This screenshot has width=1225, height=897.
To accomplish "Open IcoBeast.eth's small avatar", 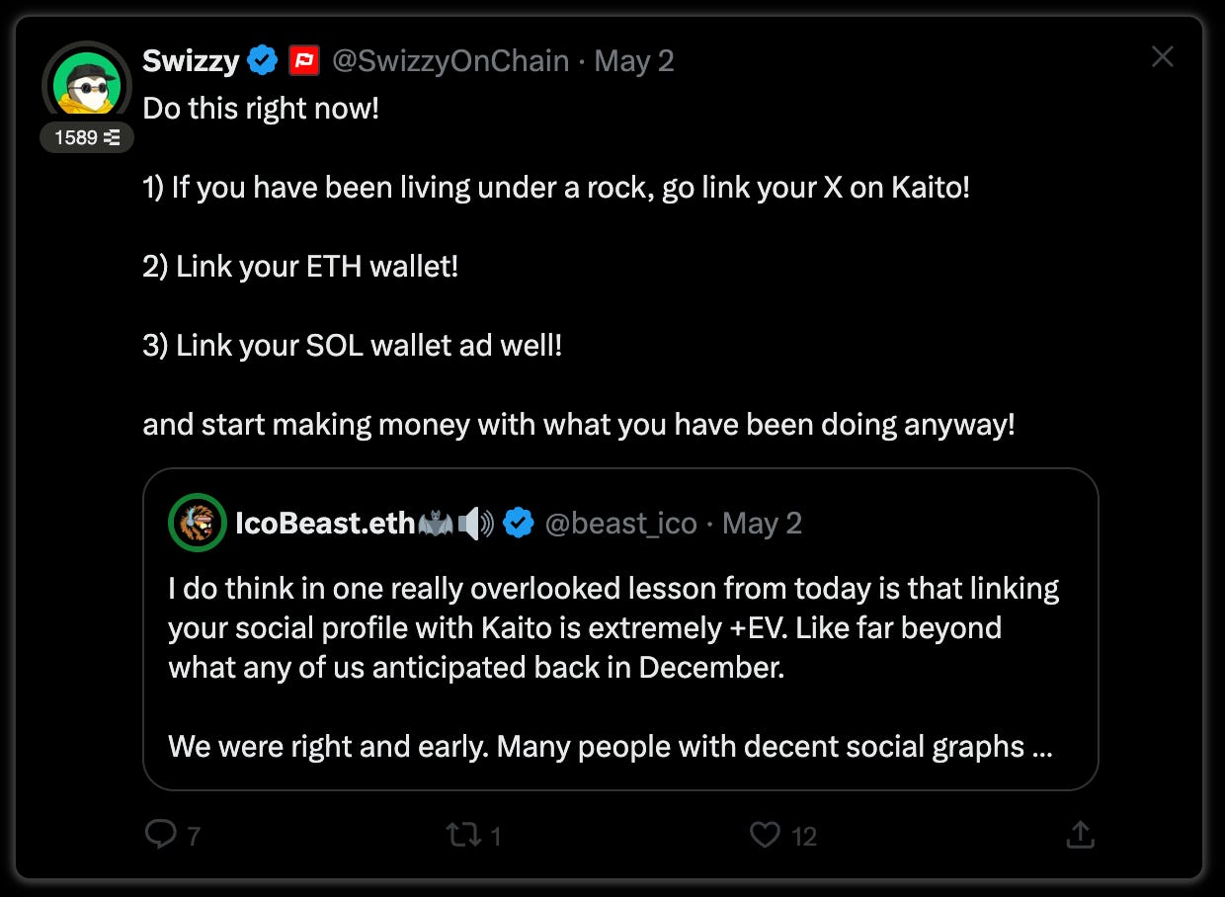I will tap(198, 523).
